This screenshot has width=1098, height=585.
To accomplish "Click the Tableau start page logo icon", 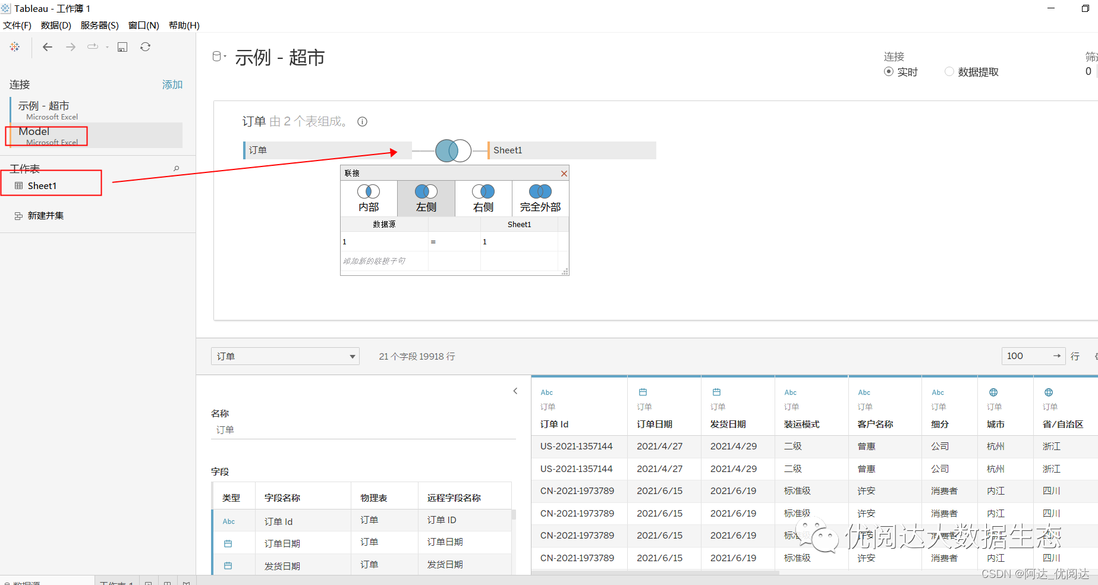I will pos(15,47).
